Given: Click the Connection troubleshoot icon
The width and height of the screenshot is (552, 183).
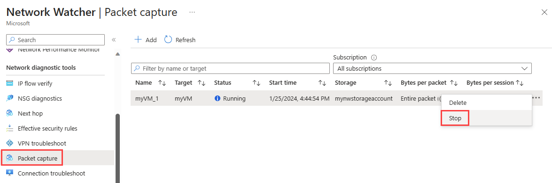Looking at the screenshot, I should (x=10, y=173).
